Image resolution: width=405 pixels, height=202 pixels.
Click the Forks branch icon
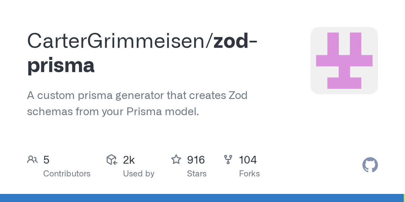coord(228,160)
